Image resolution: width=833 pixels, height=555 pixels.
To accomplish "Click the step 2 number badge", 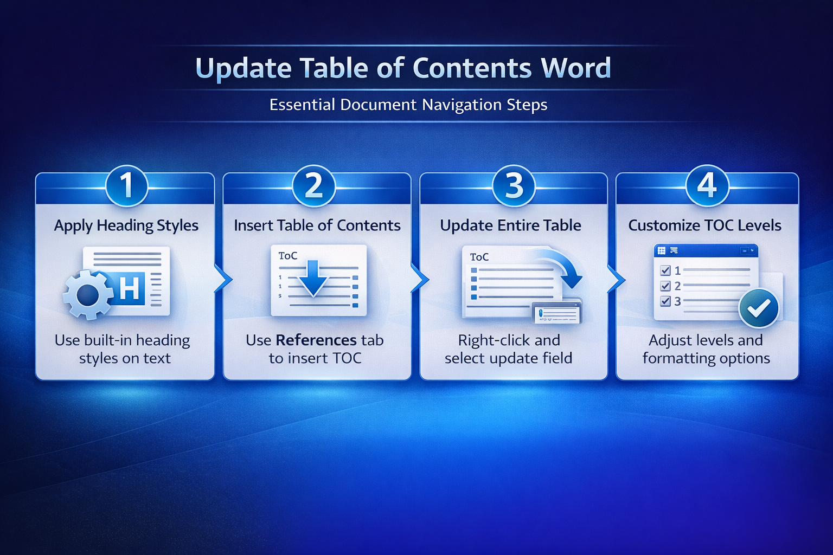I will pos(314,186).
